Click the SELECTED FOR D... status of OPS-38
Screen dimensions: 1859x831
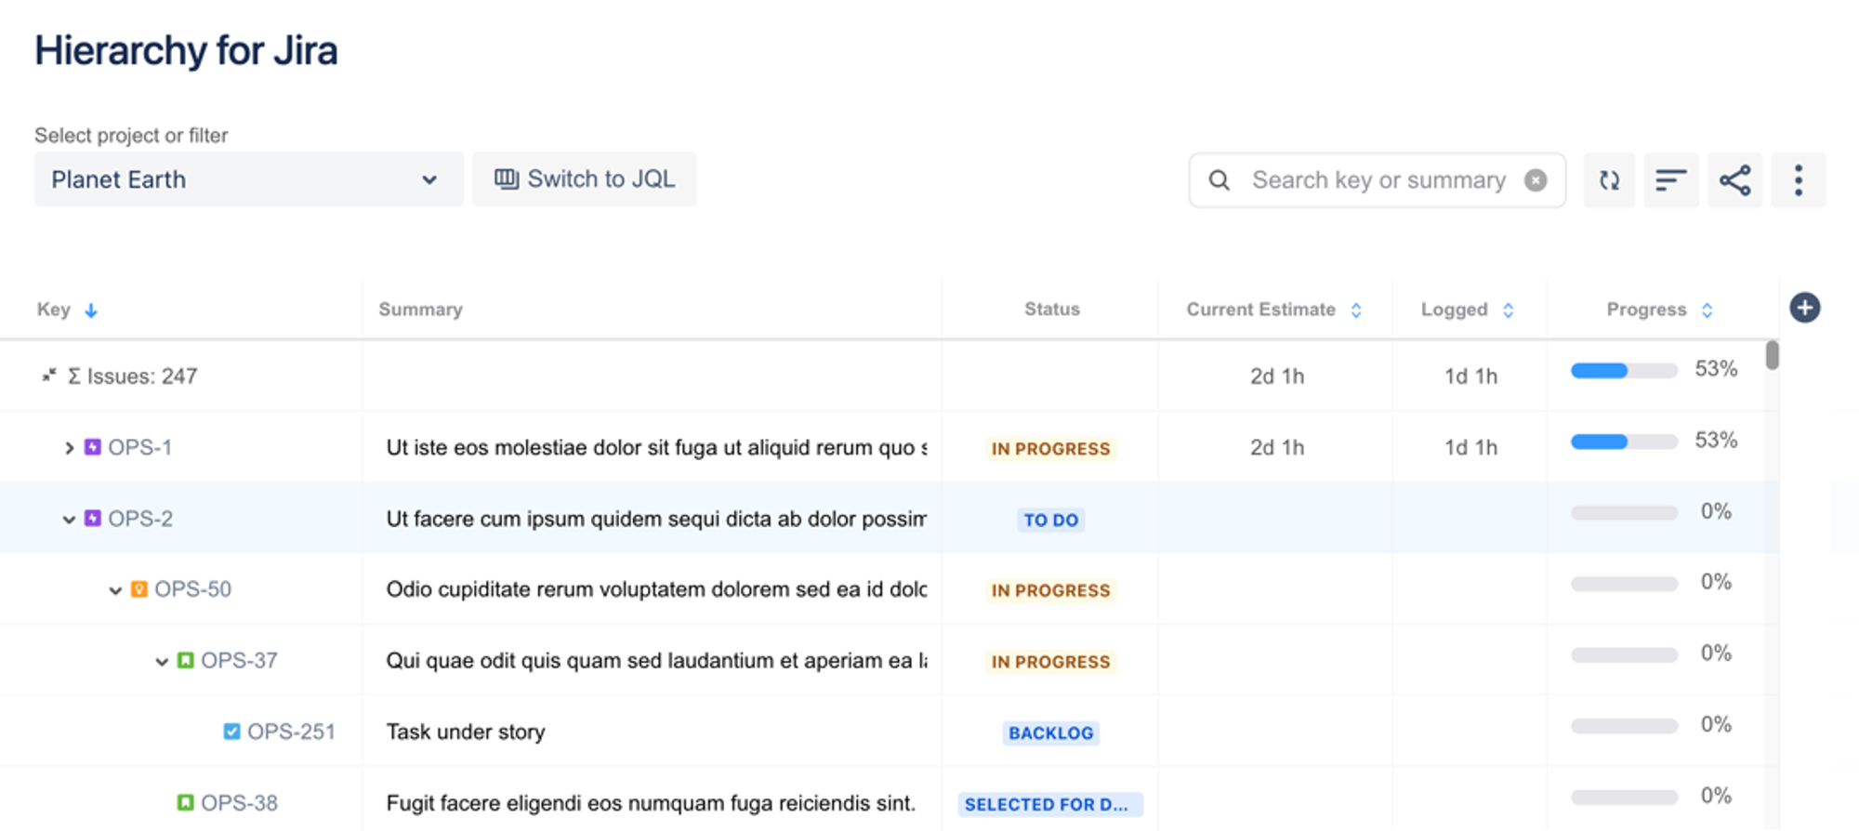1050,805
